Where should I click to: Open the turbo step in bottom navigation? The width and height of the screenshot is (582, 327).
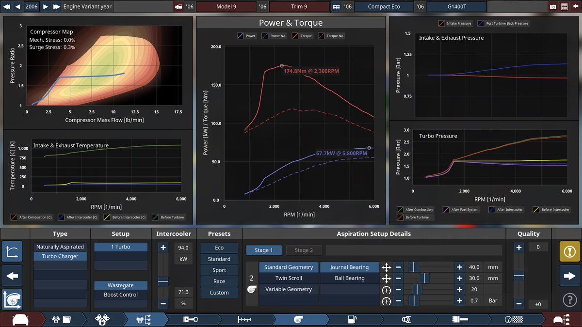click(x=299, y=320)
